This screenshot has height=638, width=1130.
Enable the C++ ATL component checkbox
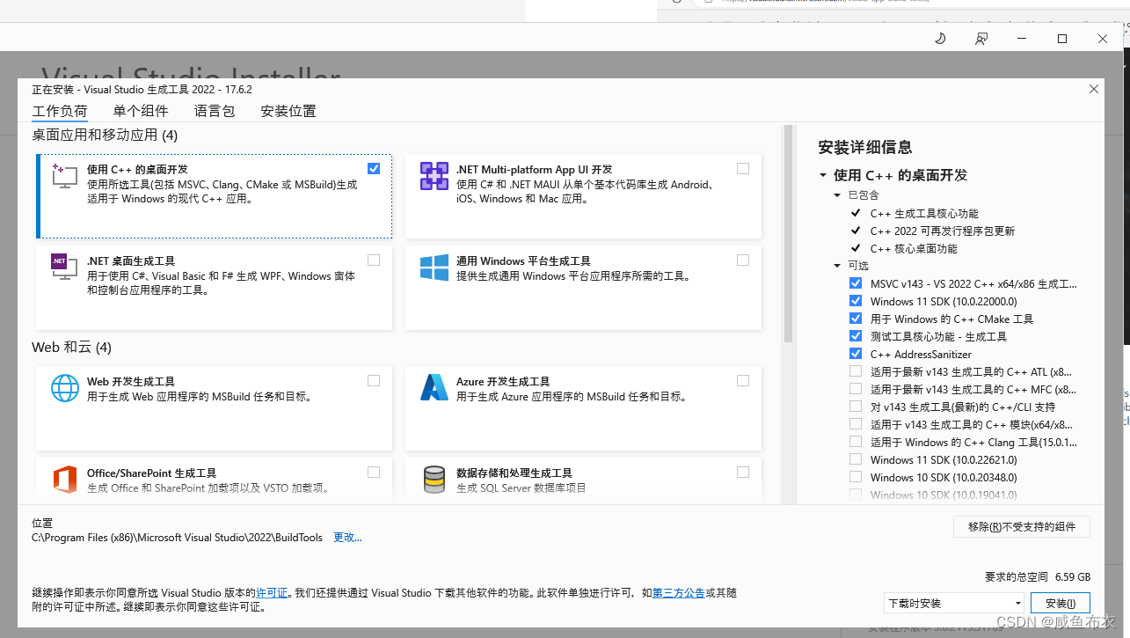click(855, 371)
